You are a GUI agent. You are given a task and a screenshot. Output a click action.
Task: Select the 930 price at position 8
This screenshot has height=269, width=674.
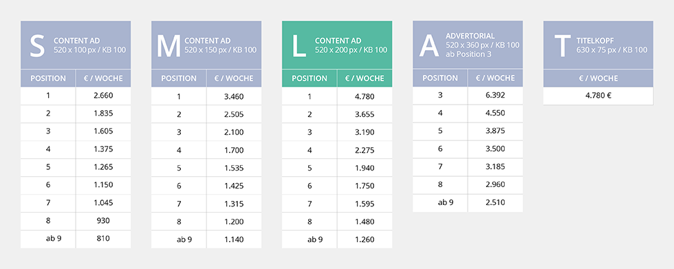tap(103, 221)
